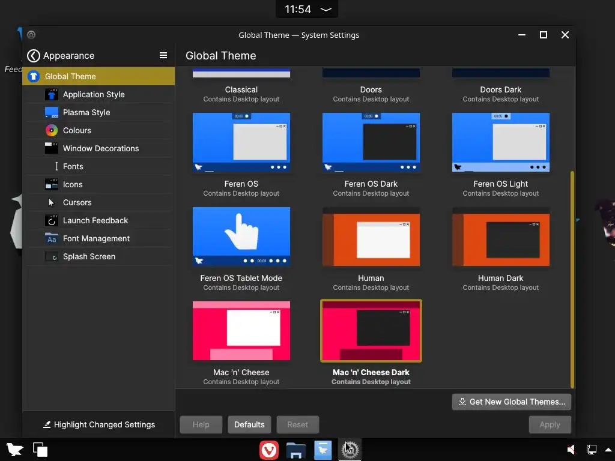The width and height of the screenshot is (615, 461).
Task: Click the theme list vertical scrollbar
Action: [572, 280]
